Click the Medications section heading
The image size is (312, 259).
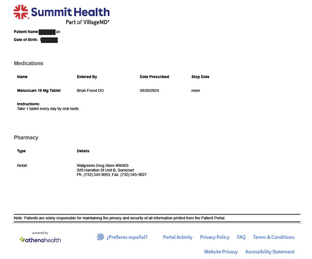pos(29,63)
